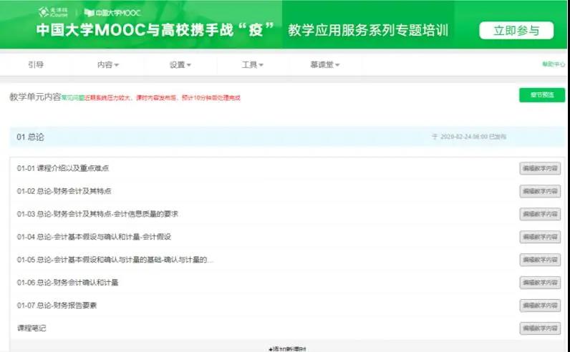Click the green 章节预览 button
The width and height of the screenshot is (570, 352).
pyautogui.click(x=542, y=95)
